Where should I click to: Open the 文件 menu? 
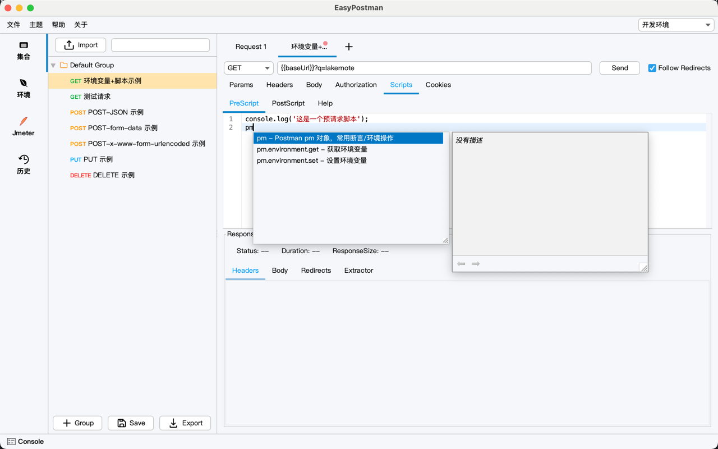(13, 25)
